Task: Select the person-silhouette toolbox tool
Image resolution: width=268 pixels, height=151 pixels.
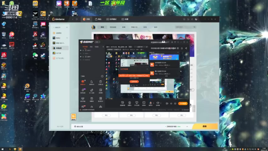Action: pyautogui.click(x=91, y=82)
